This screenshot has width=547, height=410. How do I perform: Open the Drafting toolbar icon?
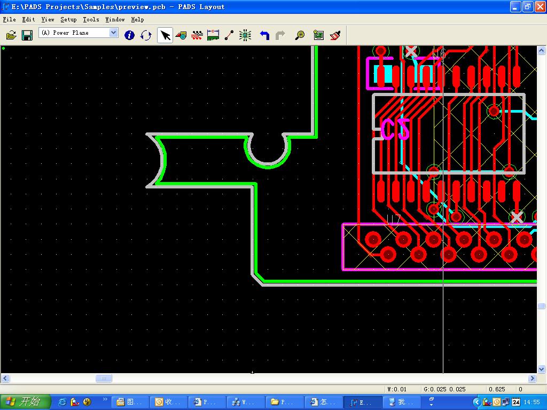click(x=181, y=35)
